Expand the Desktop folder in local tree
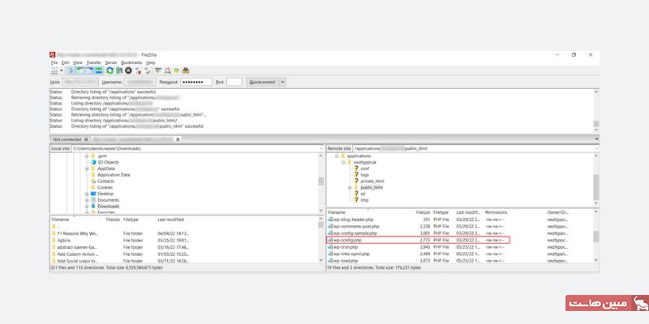 pos(87,194)
